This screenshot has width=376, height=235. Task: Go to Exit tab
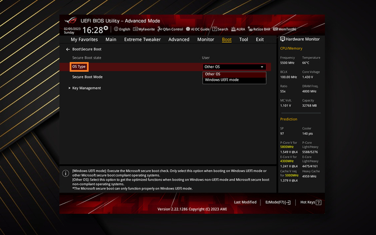click(260, 39)
